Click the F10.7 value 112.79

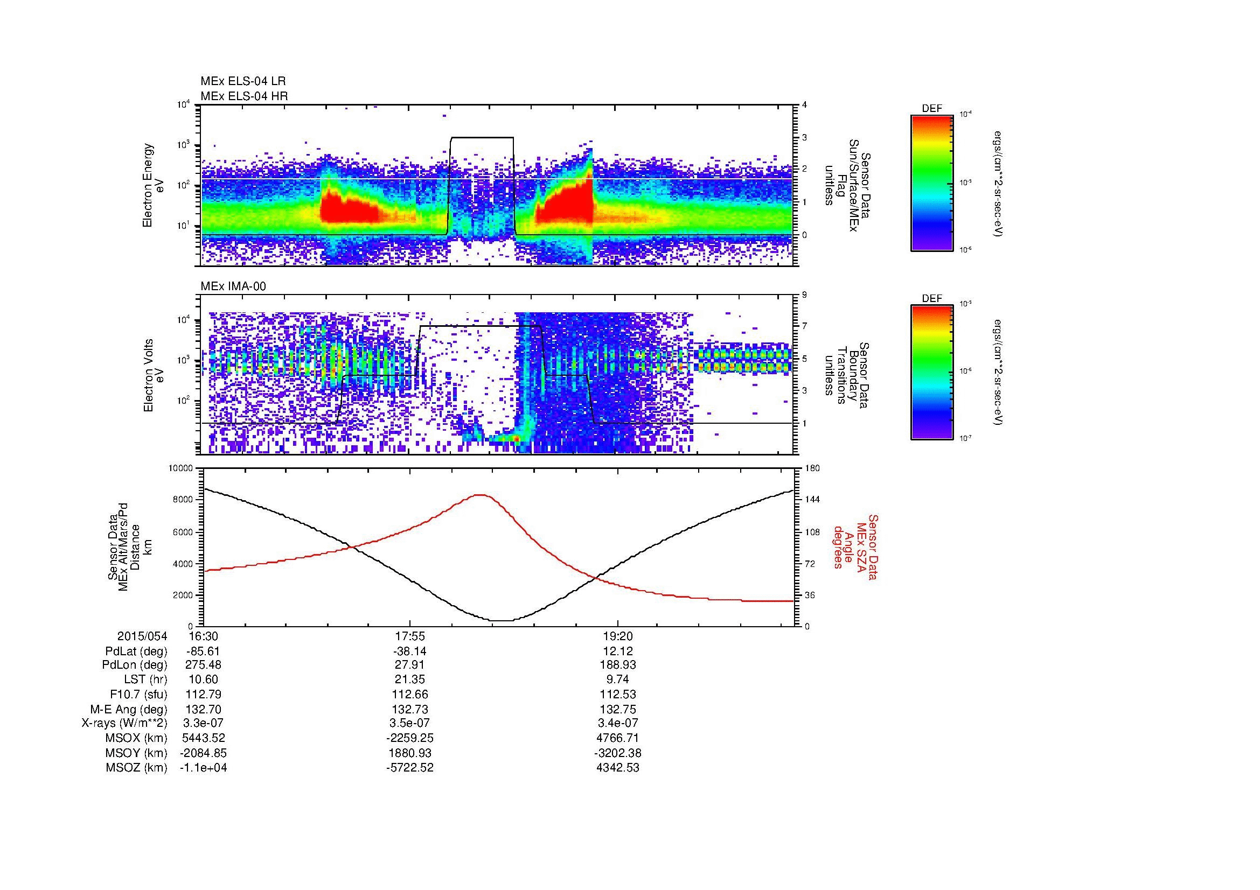tap(203, 694)
